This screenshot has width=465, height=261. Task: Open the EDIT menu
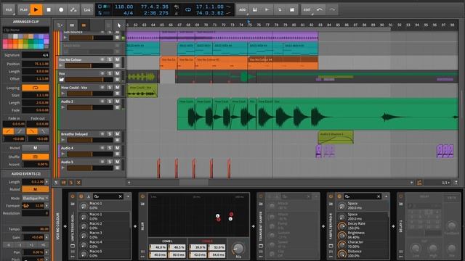tap(307, 9)
